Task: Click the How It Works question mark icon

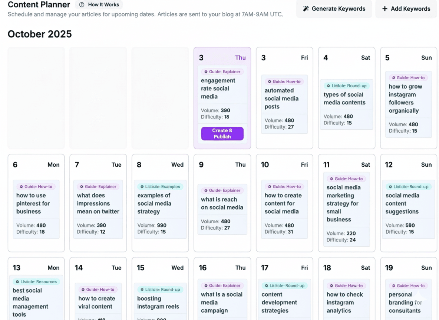Action: click(x=81, y=5)
